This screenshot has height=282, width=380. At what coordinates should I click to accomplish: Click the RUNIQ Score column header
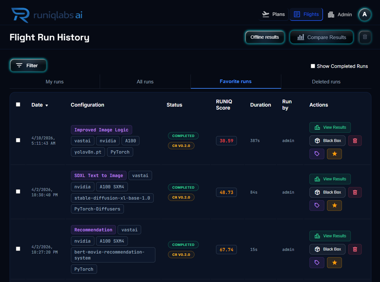pos(224,105)
